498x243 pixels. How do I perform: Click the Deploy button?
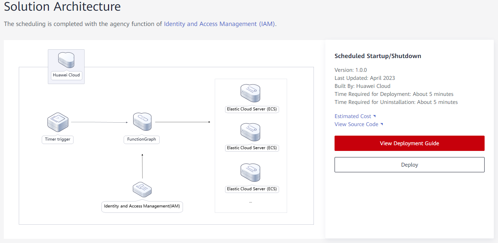[x=410, y=165]
